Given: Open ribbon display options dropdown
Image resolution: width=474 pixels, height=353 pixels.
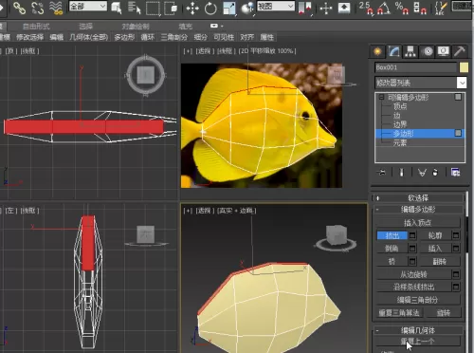Looking at the screenshot, I should coord(216,26).
